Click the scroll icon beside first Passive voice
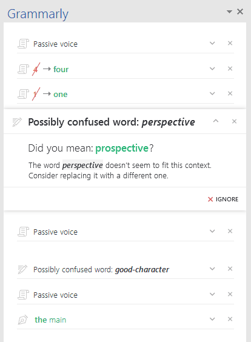251x342 pixels. coord(23,44)
